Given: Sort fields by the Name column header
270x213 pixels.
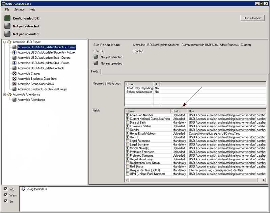Looking at the screenshot, I should tap(148, 111).
